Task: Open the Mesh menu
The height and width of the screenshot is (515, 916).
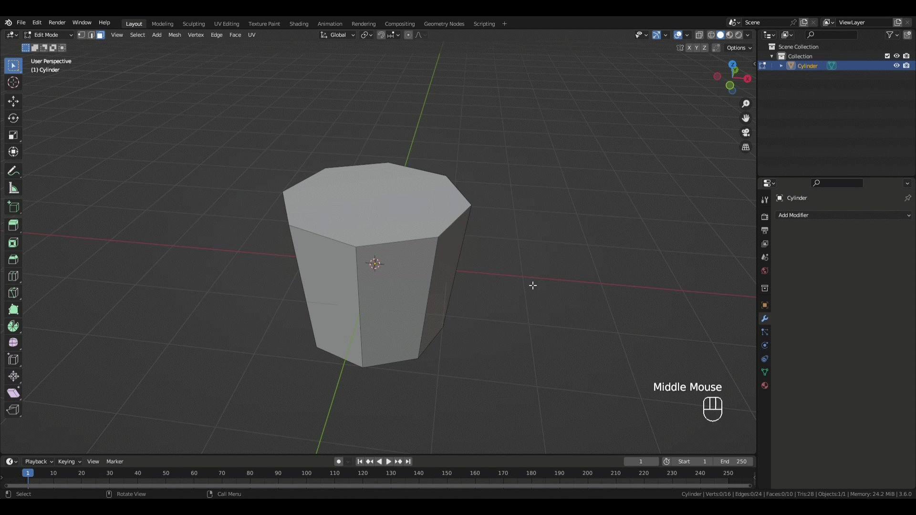Action: point(174,35)
